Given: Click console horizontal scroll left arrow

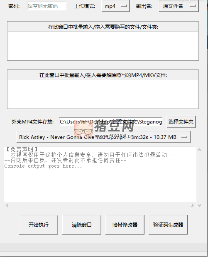Looking at the screenshot, I should point(7,205).
